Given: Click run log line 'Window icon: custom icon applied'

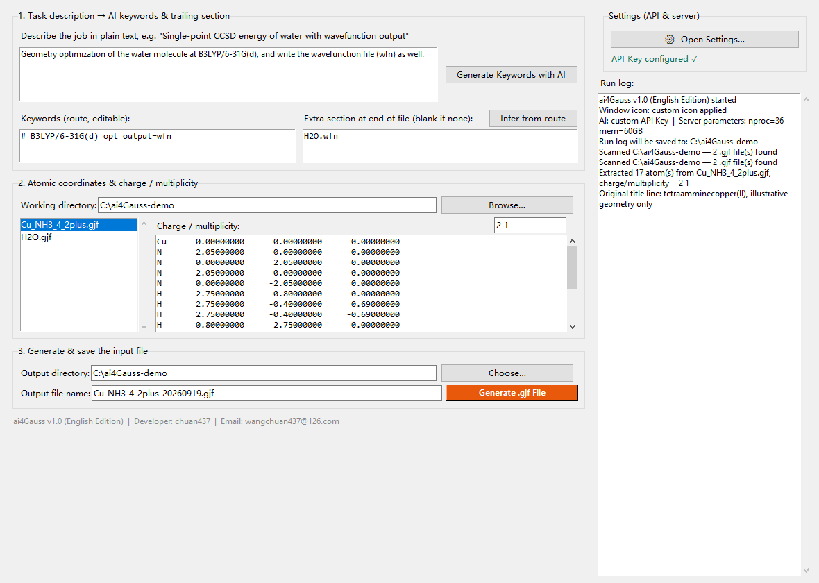Looking at the screenshot, I should 663,110.
